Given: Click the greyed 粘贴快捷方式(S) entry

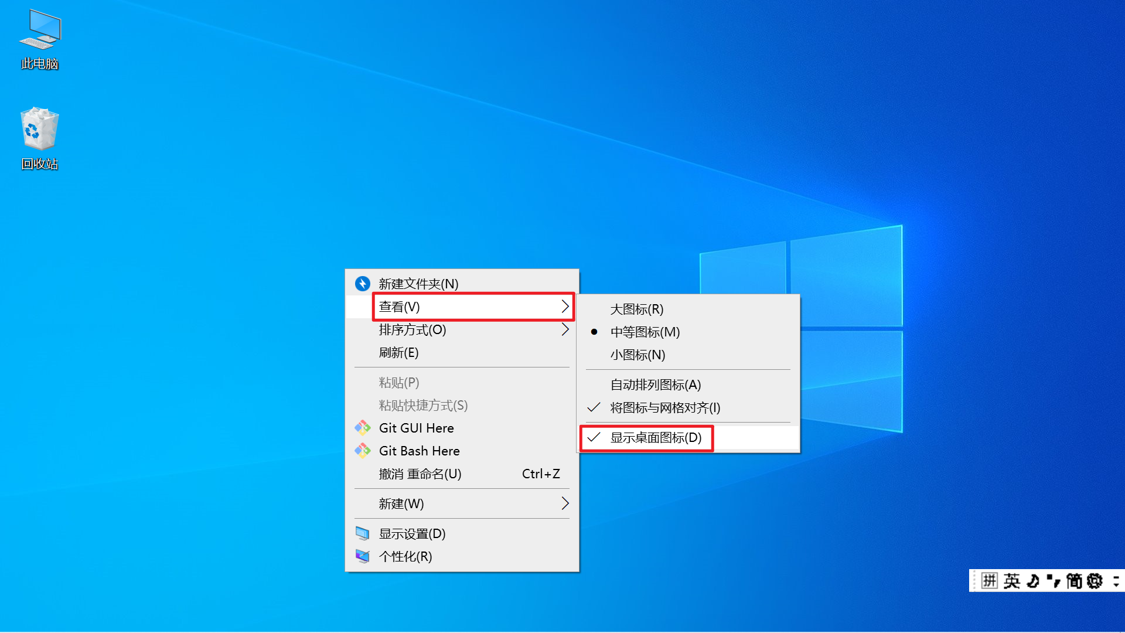Looking at the screenshot, I should tap(462, 405).
